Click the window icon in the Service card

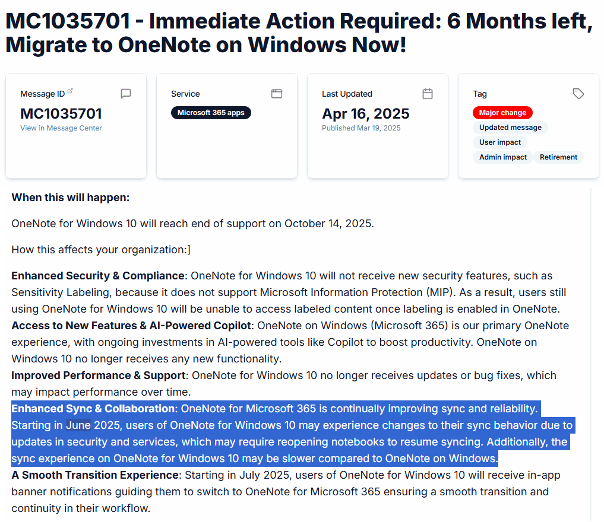[277, 94]
